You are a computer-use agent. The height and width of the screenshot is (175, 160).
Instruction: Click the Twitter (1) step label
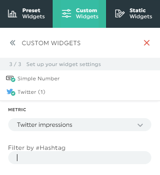pos(31,92)
